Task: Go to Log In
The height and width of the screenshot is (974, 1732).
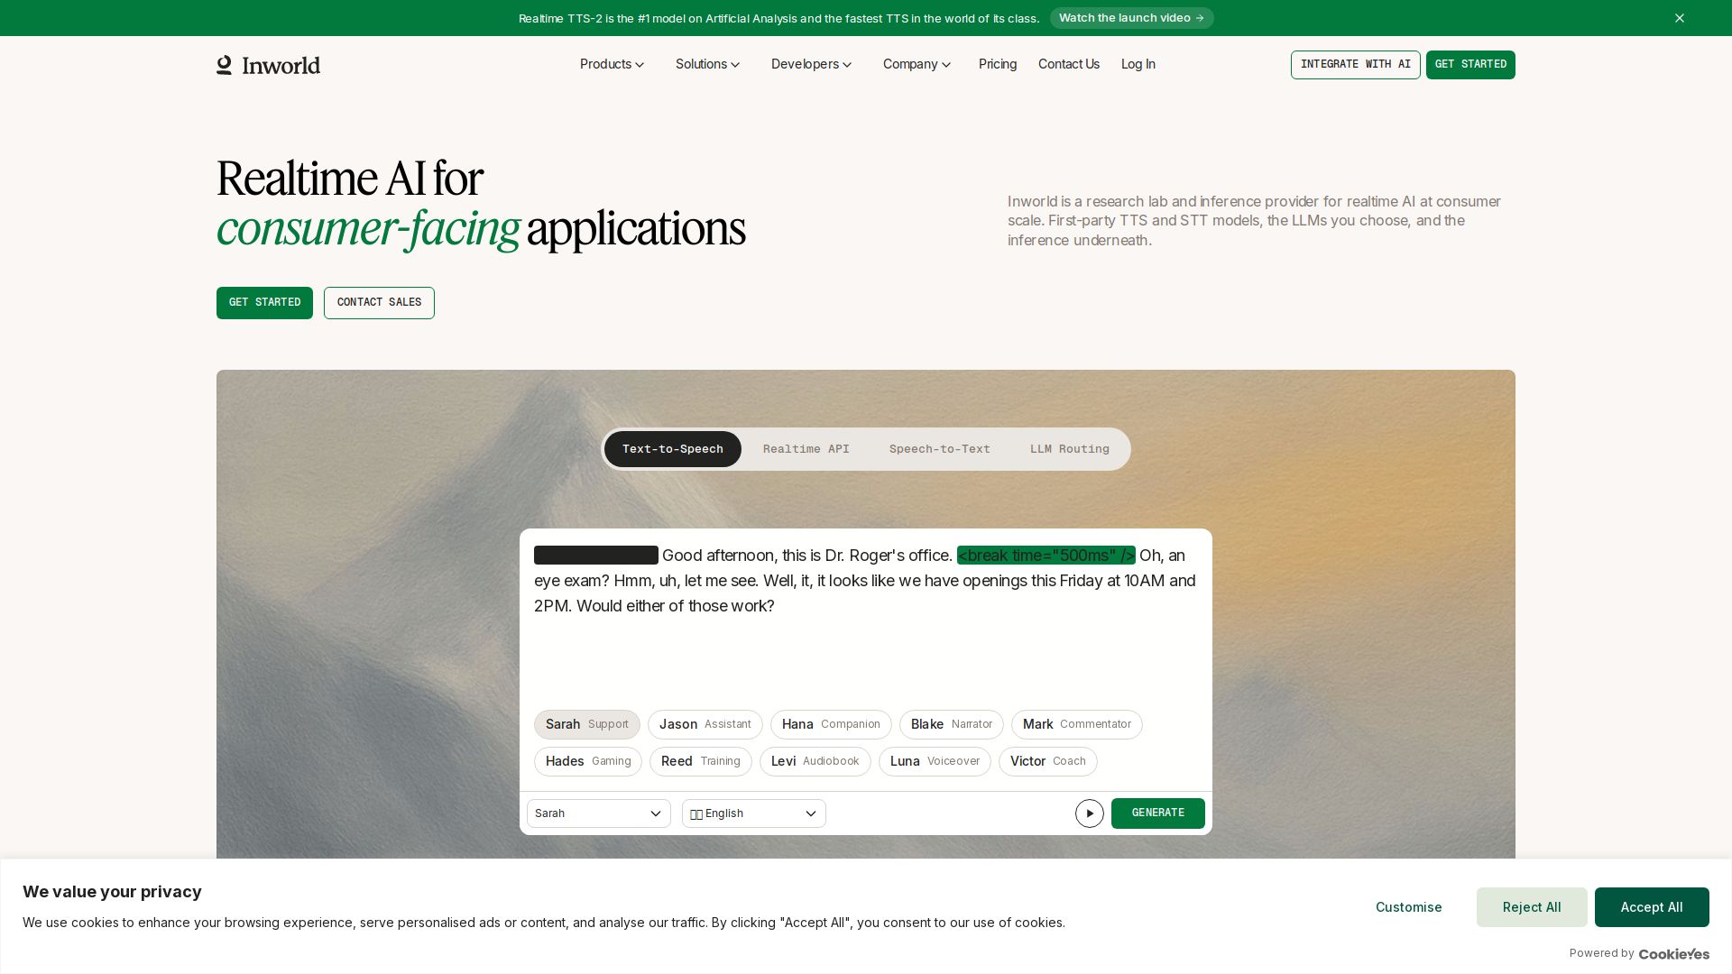Action: pyautogui.click(x=1138, y=64)
